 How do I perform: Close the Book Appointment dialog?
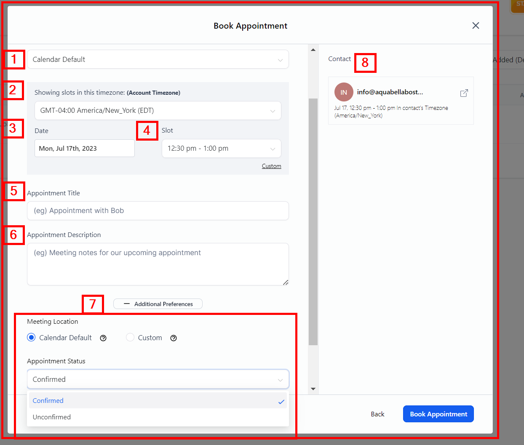pos(476,26)
